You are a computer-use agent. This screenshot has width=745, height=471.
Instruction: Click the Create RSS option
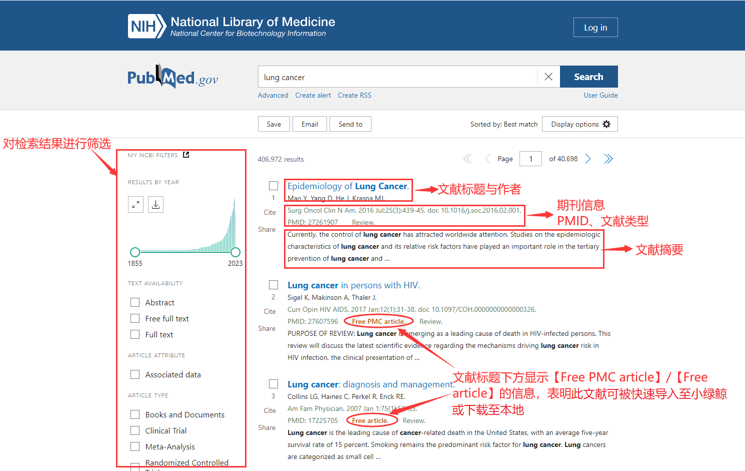click(354, 95)
